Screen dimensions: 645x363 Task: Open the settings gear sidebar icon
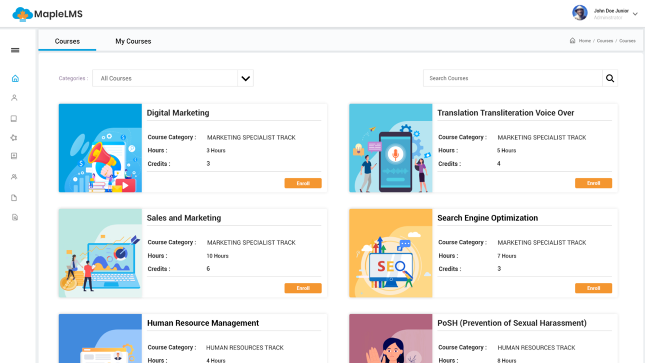[x=14, y=137]
